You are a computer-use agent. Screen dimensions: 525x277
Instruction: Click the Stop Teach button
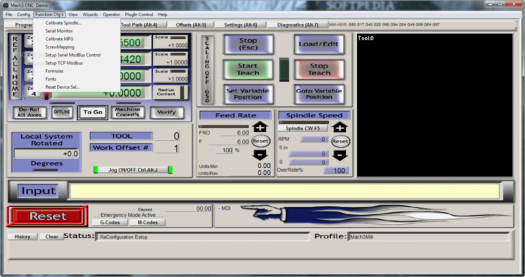click(319, 69)
